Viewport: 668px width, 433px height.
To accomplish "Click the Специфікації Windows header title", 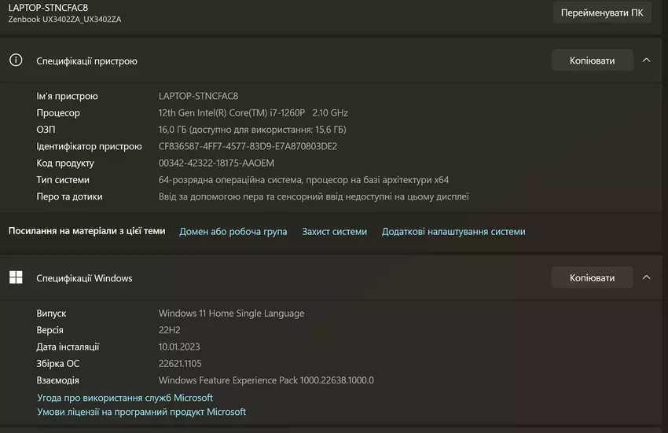I will click(84, 278).
